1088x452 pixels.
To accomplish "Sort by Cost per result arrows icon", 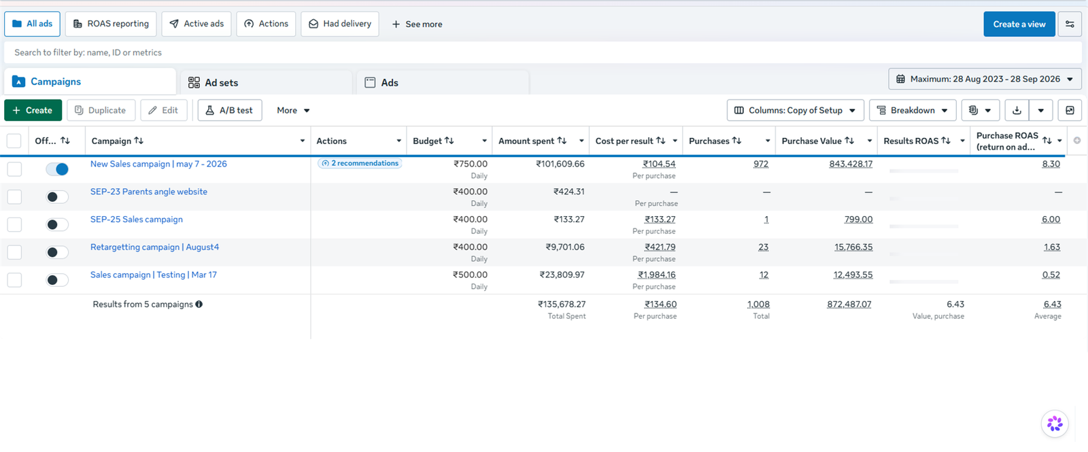I will 660,141.
